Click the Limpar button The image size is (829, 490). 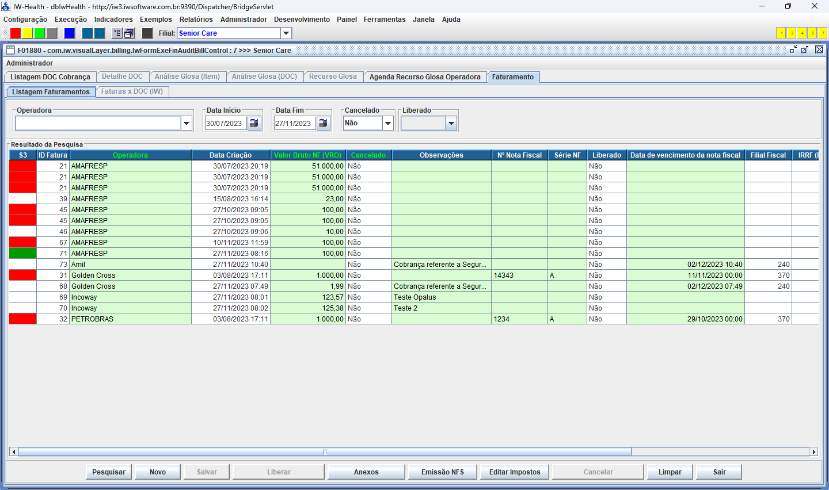pyautogui.click(x=670, y=472)
